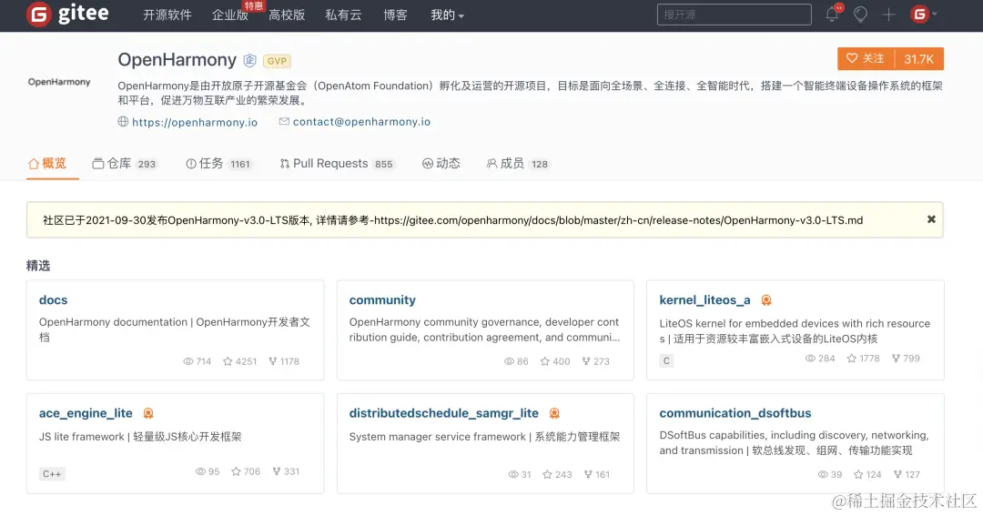Click the fork icon on communication_dsoftbus
Screen dimensions: 983x516
[x=897, y=475]
